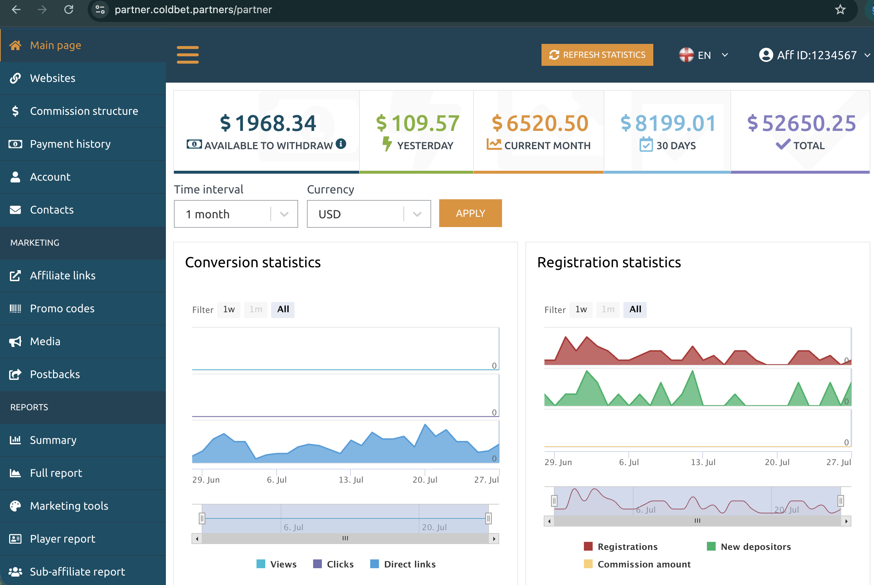Select All filter in Conversion statistics
The width and height of the screenshot is (874, 585).
click(283, 309)
